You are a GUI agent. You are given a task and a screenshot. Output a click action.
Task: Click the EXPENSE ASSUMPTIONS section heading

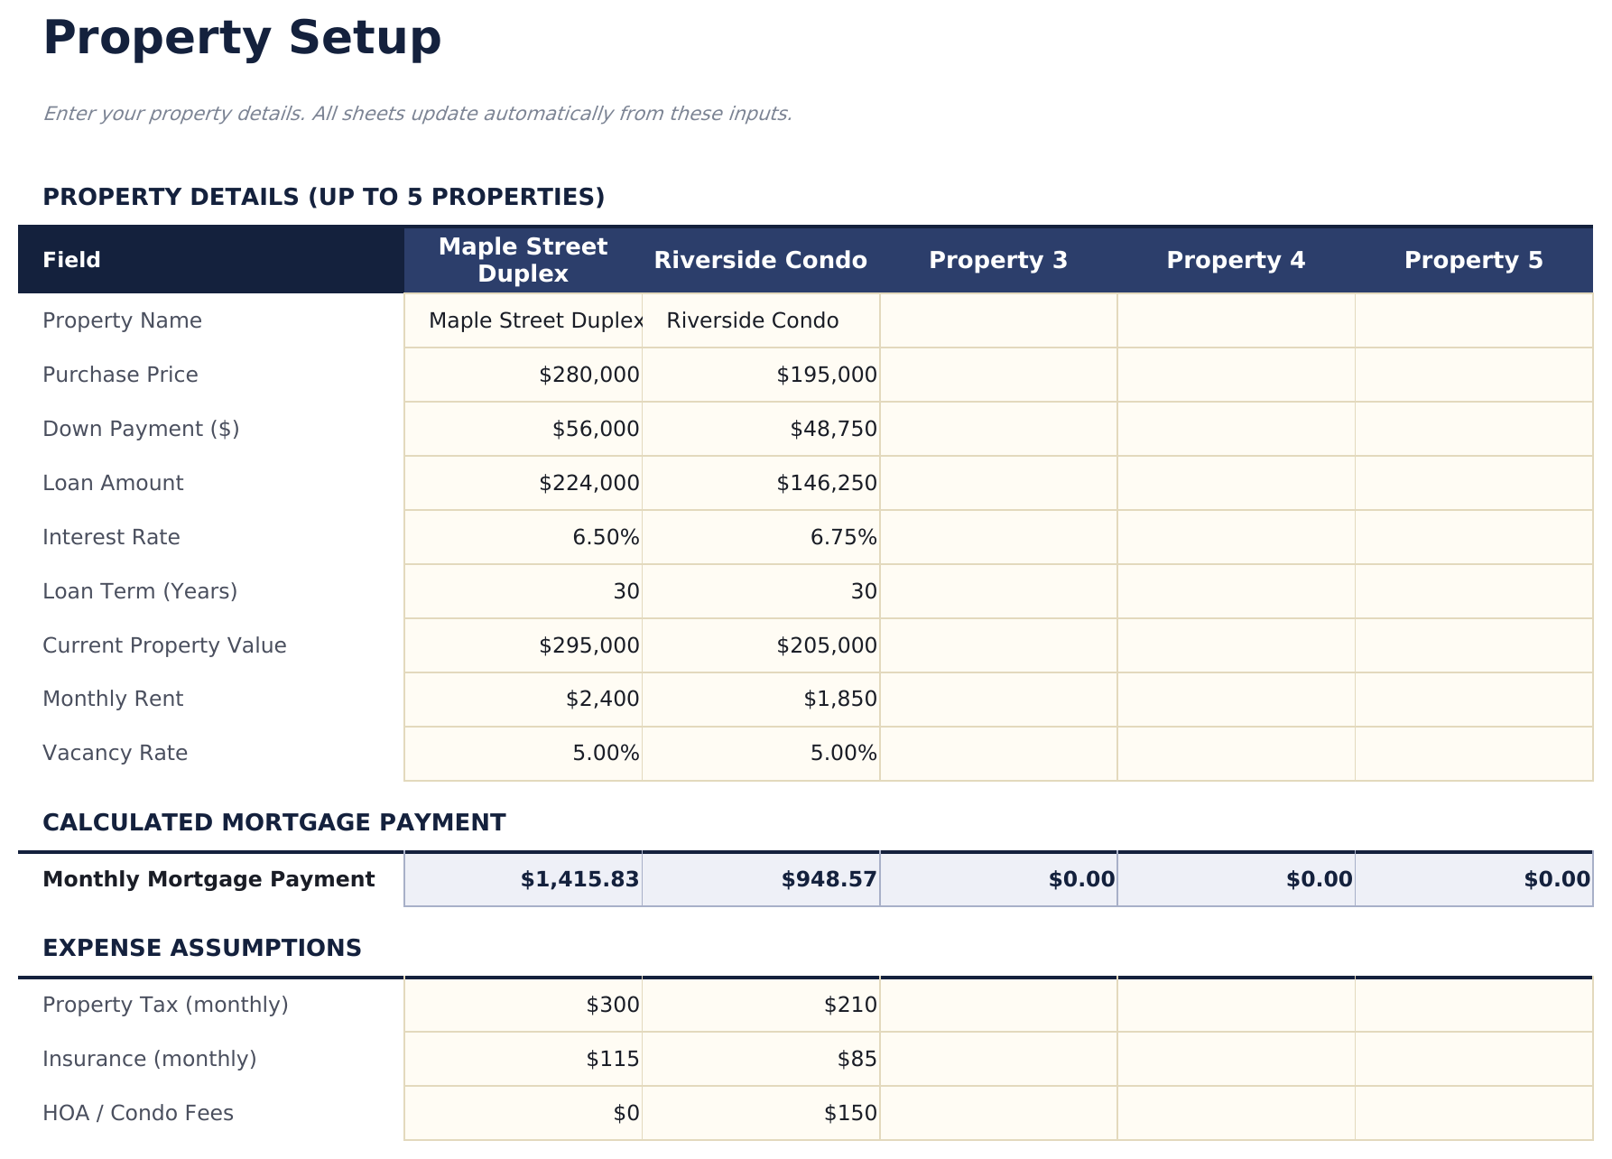[x=203, y=948]
